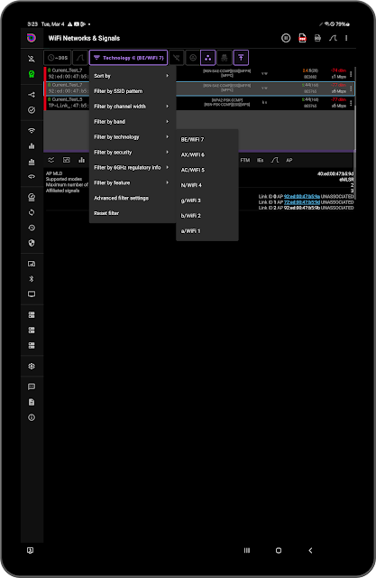Open the three-dot overflow menu in the header
Viewport: 376px width, 578px height.
pos(346,38)
